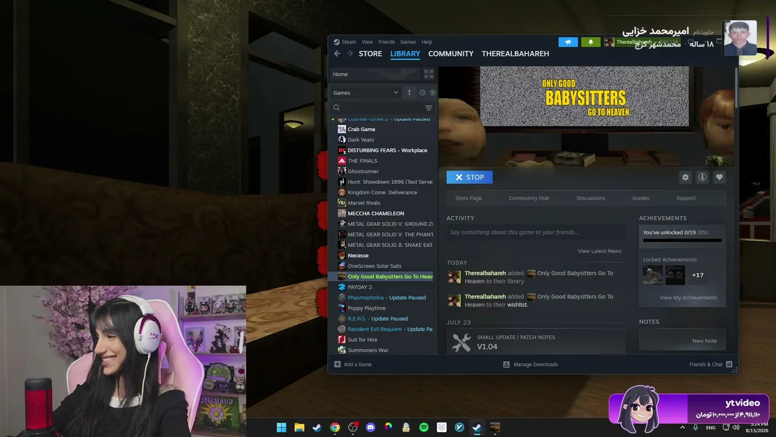Open the library advanced filter options
This screenshot has width=776, height=437.
coord(429,107)
